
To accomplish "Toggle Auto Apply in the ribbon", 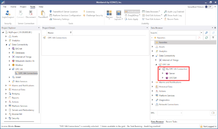I will coord(133,19).
